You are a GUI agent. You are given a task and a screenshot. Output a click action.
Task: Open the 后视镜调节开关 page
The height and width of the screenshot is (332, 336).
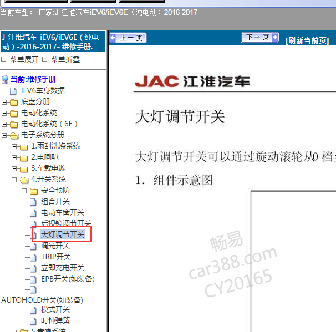coord(66,223)
